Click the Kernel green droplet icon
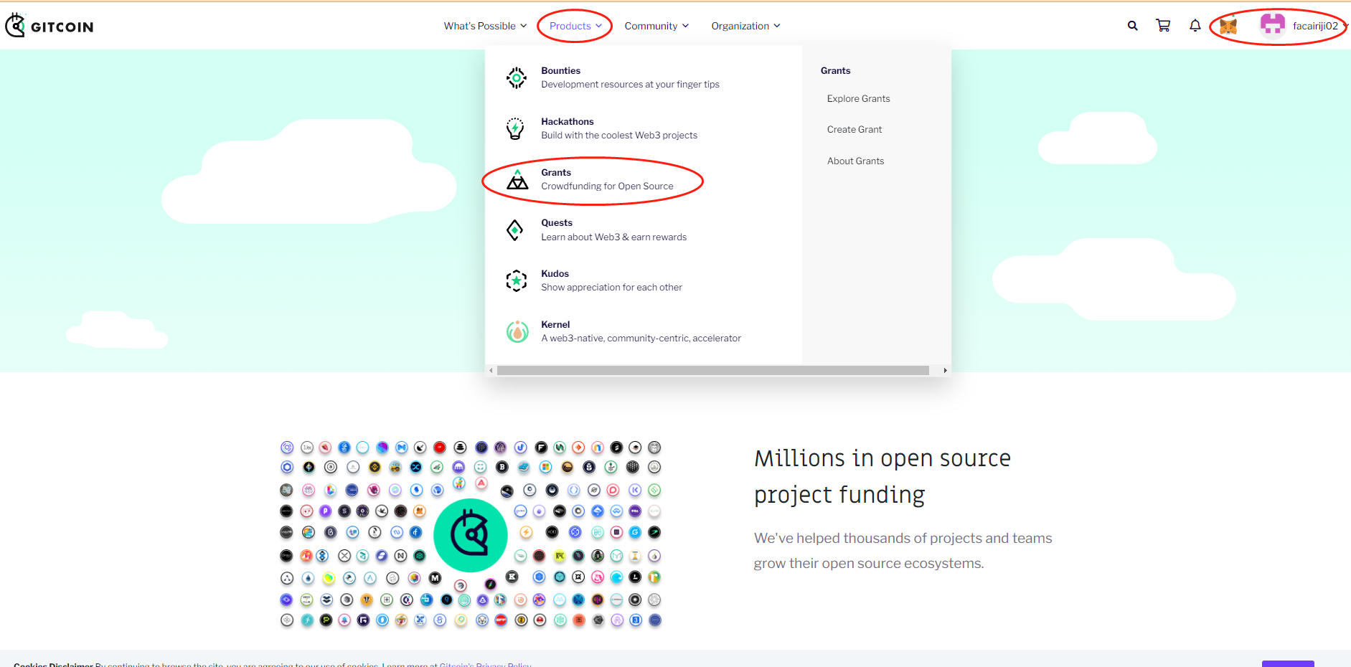 (x=517, y=331)
